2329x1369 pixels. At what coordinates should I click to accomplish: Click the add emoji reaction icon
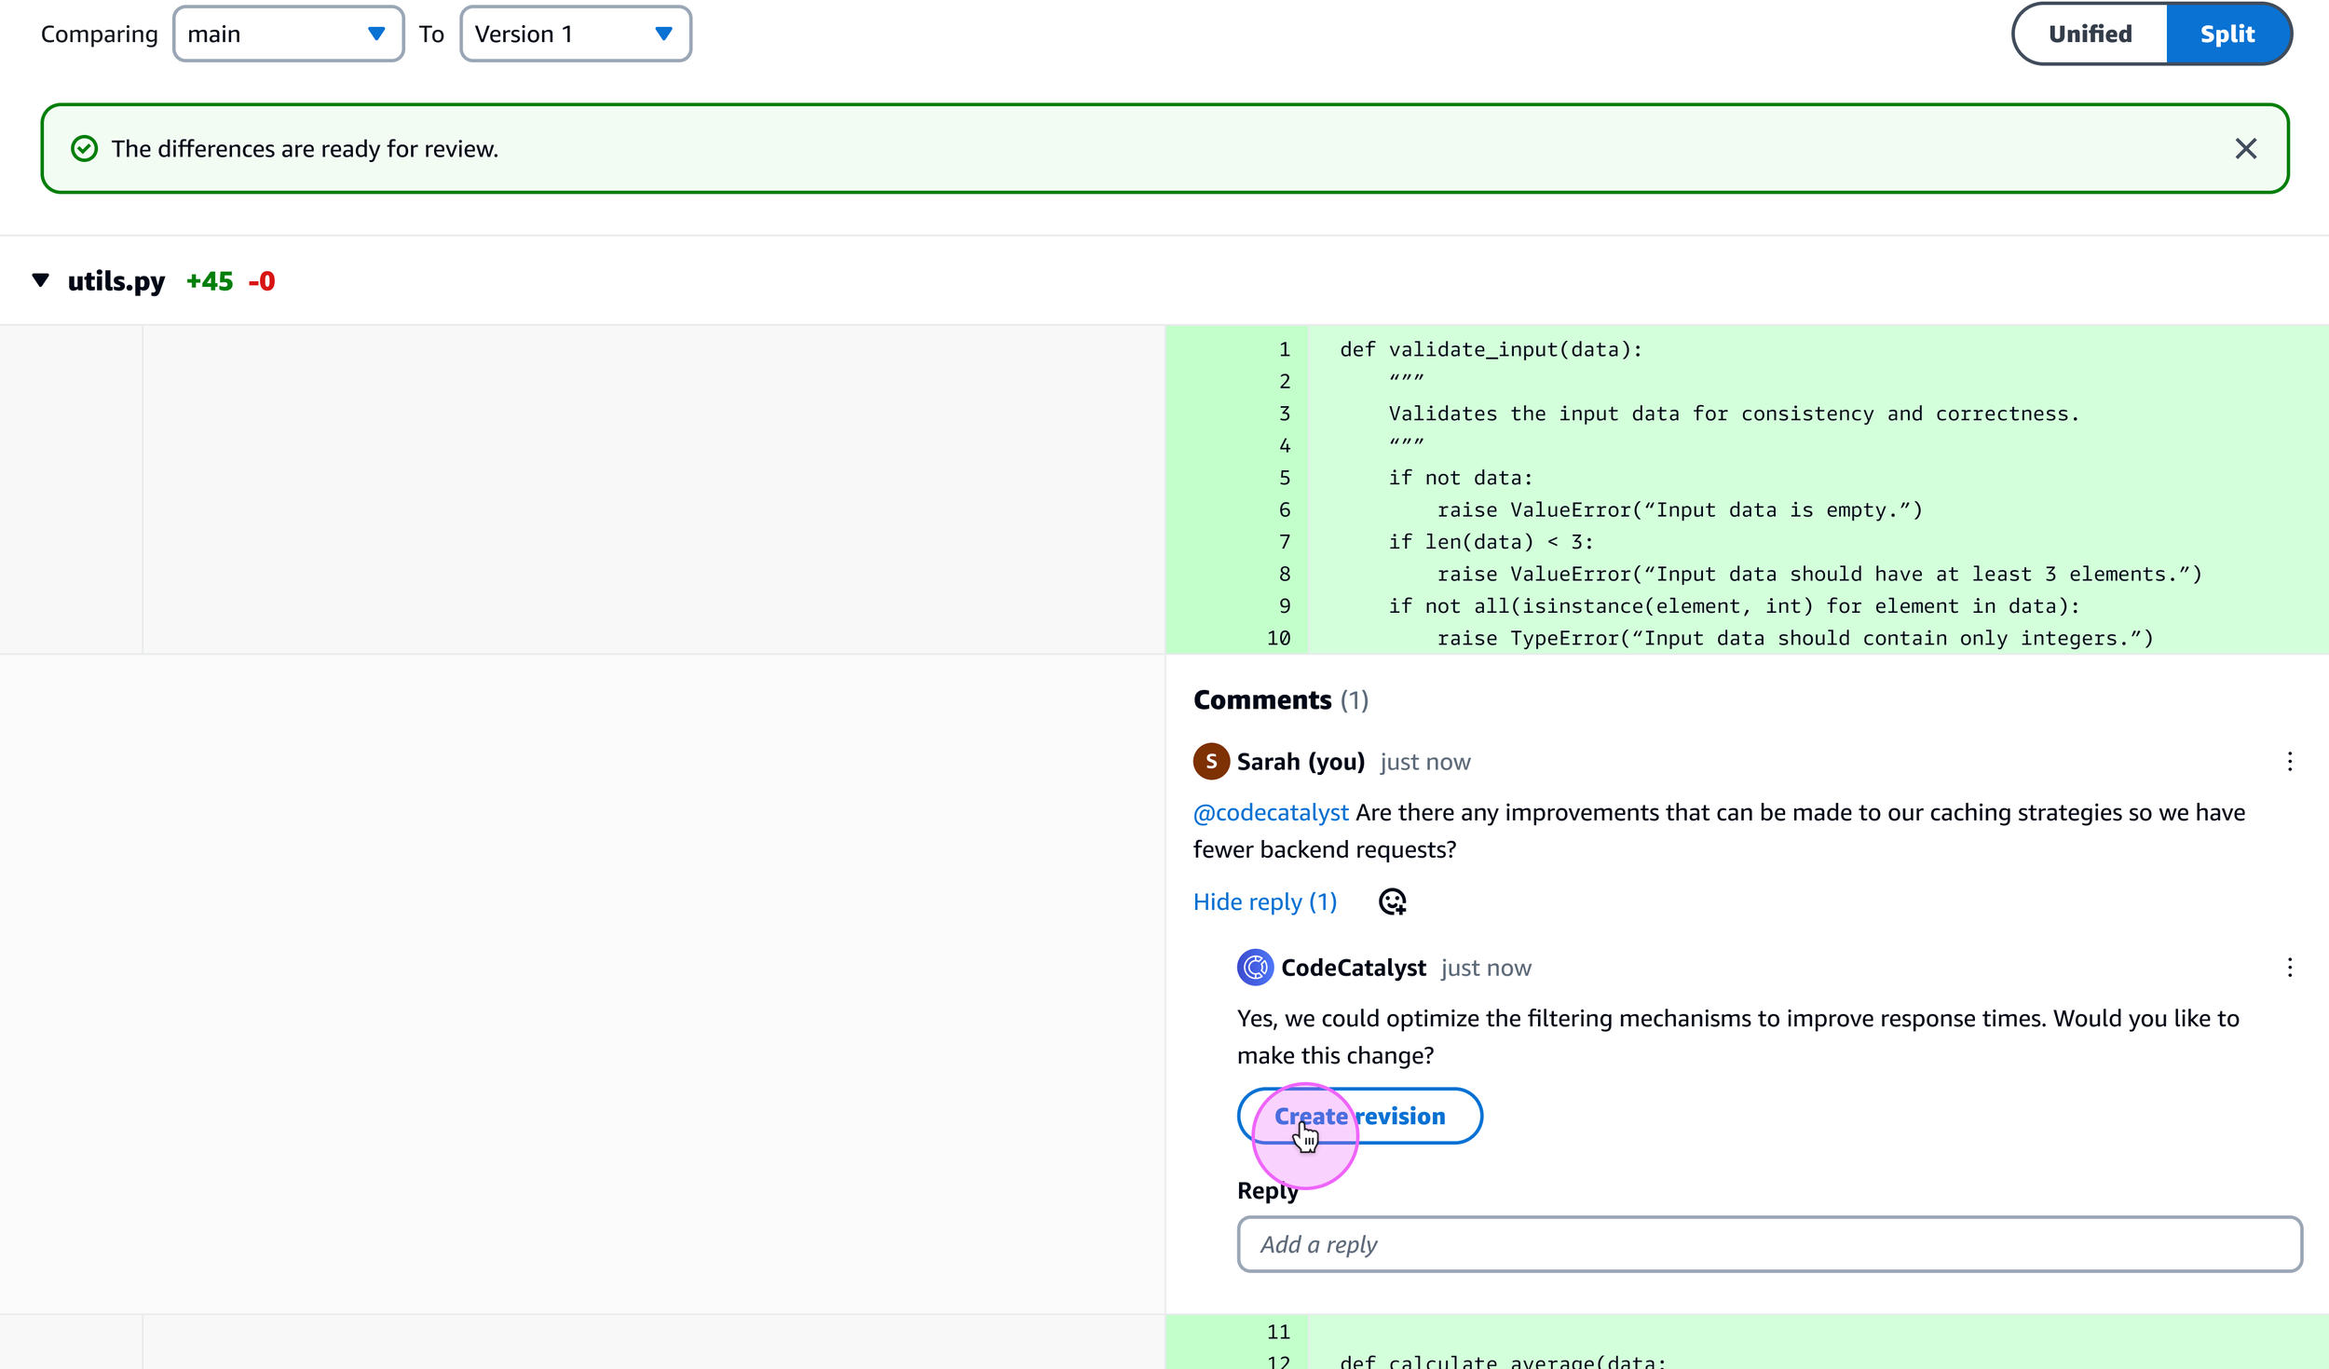coord(1392,901)
